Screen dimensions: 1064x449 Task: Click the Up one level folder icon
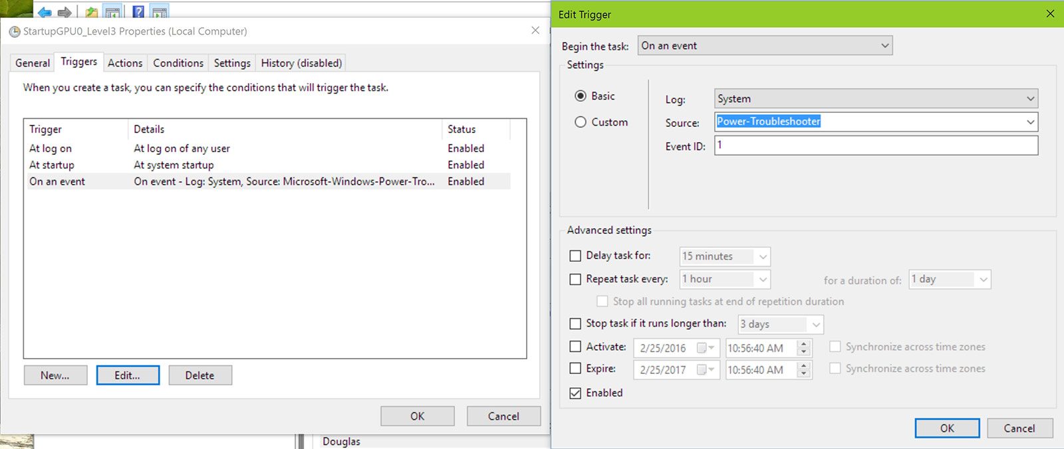coord(92,12)
